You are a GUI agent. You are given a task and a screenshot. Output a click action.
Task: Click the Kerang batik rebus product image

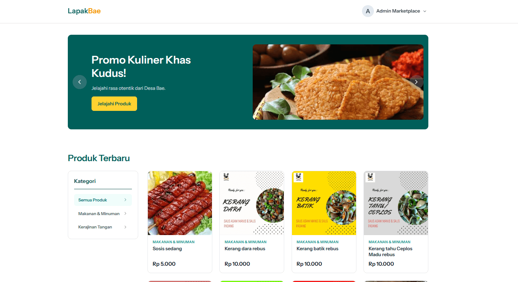(323, 203)
